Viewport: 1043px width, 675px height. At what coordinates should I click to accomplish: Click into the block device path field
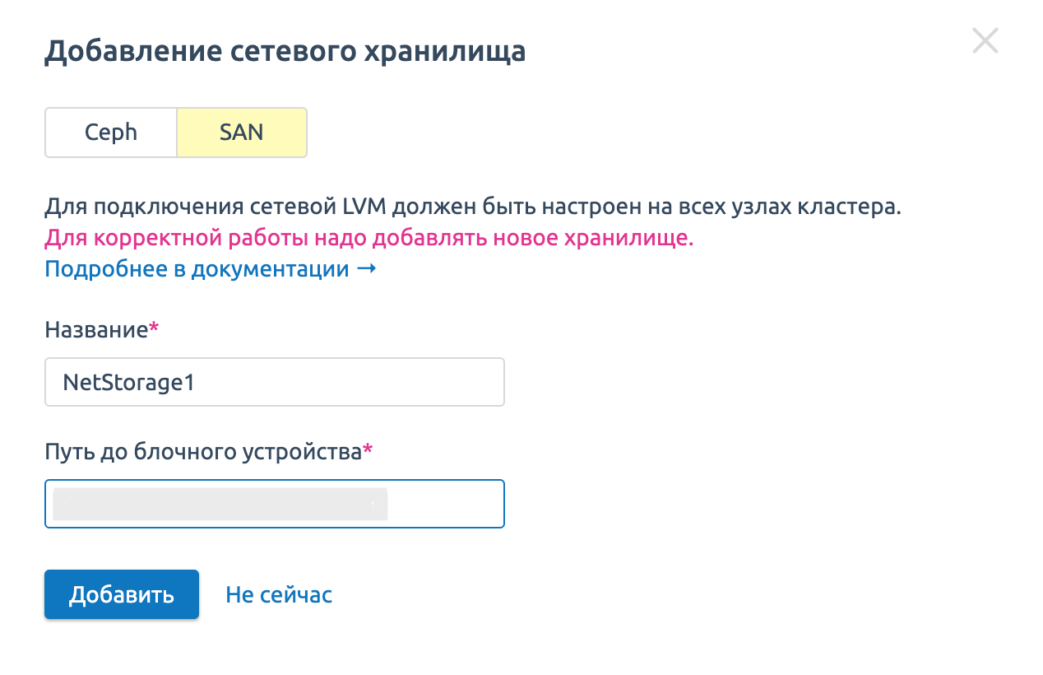pos(444,504)
